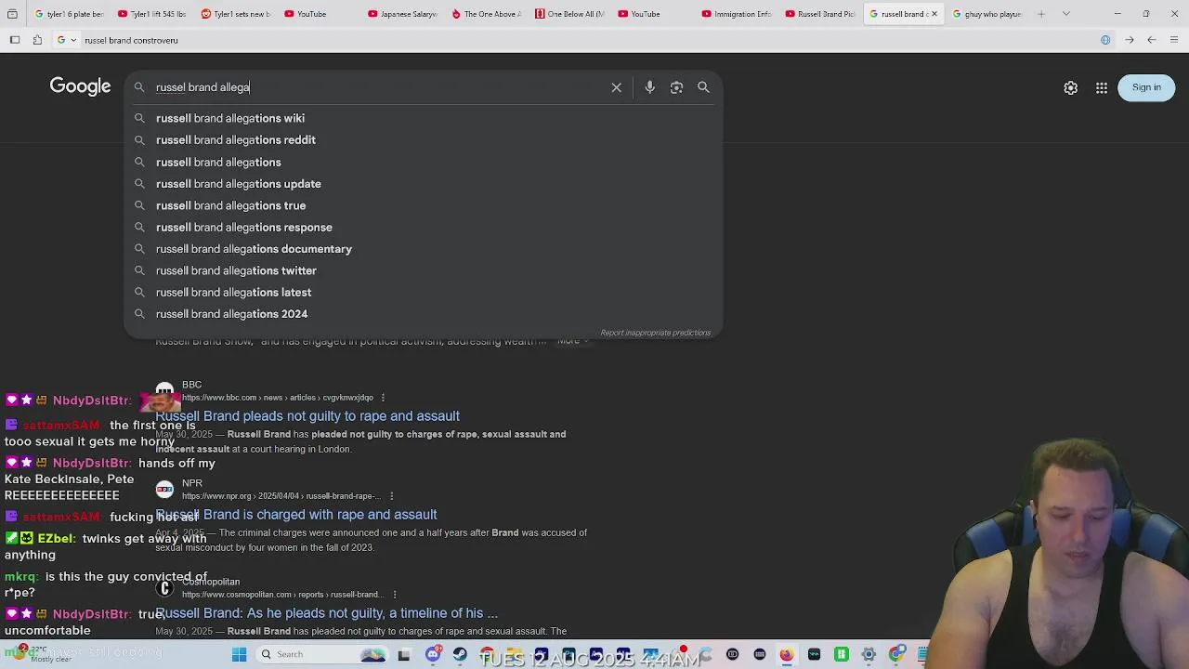1189x669 pixels.
Task: Click the taskbar weather widget
Action: pos(42,654)
